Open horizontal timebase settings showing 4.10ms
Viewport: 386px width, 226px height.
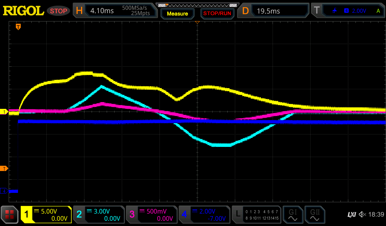pyautogui.click(x=115, y=11)
